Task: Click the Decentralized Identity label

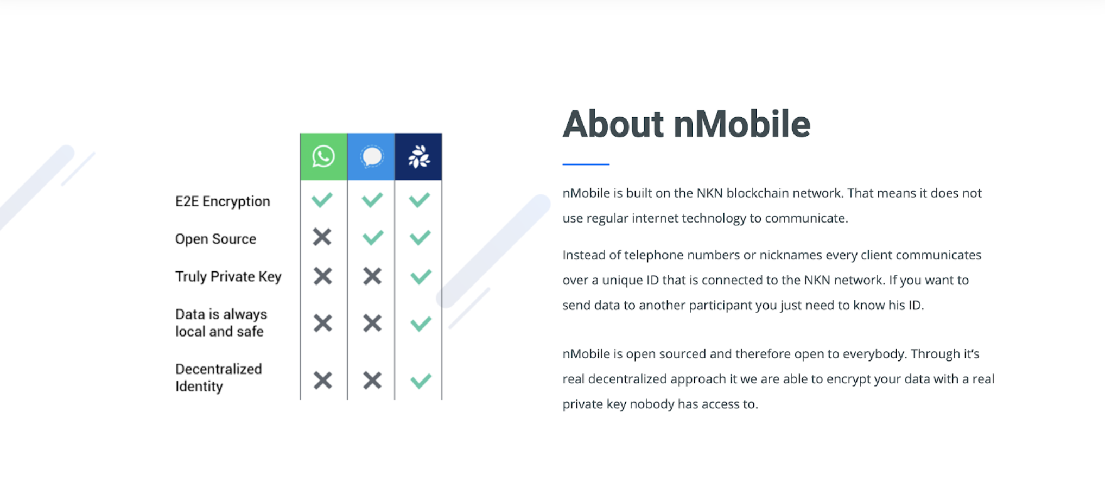Action: tap(219, 378)
